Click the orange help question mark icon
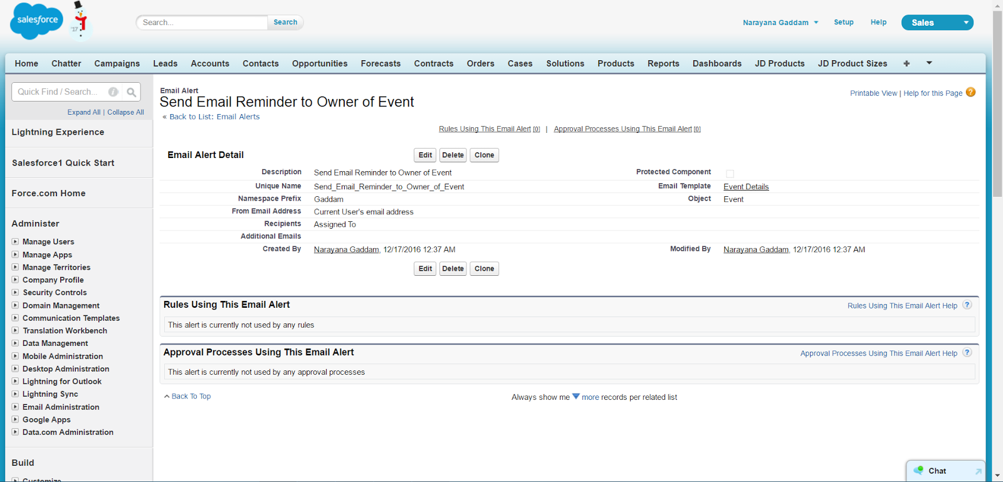The height and width of the screenshot is (482, 1003). (x=970, y=92)
